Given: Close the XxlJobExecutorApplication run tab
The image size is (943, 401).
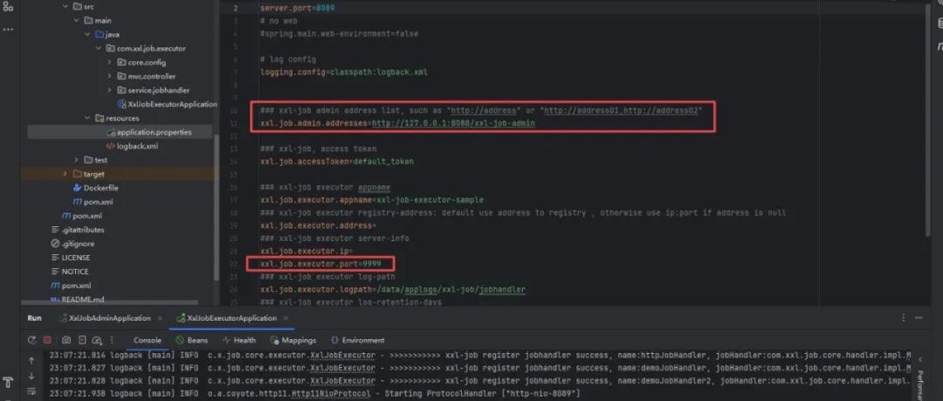Looking at the screenshot, I should point(286,318).
